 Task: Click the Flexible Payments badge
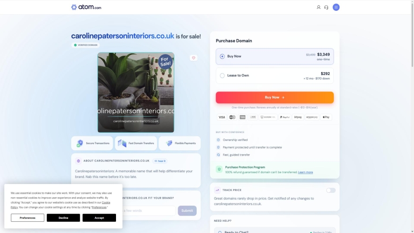coord(180,143)
